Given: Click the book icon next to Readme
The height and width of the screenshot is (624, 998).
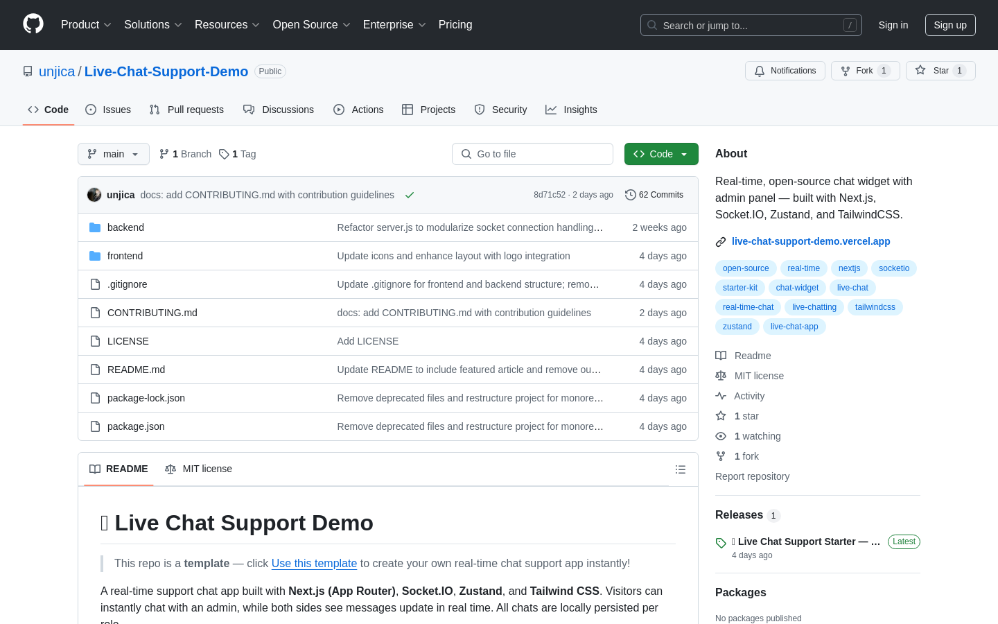Looking at the screenshot, I should pyautogui.click(x=721, y=356).
